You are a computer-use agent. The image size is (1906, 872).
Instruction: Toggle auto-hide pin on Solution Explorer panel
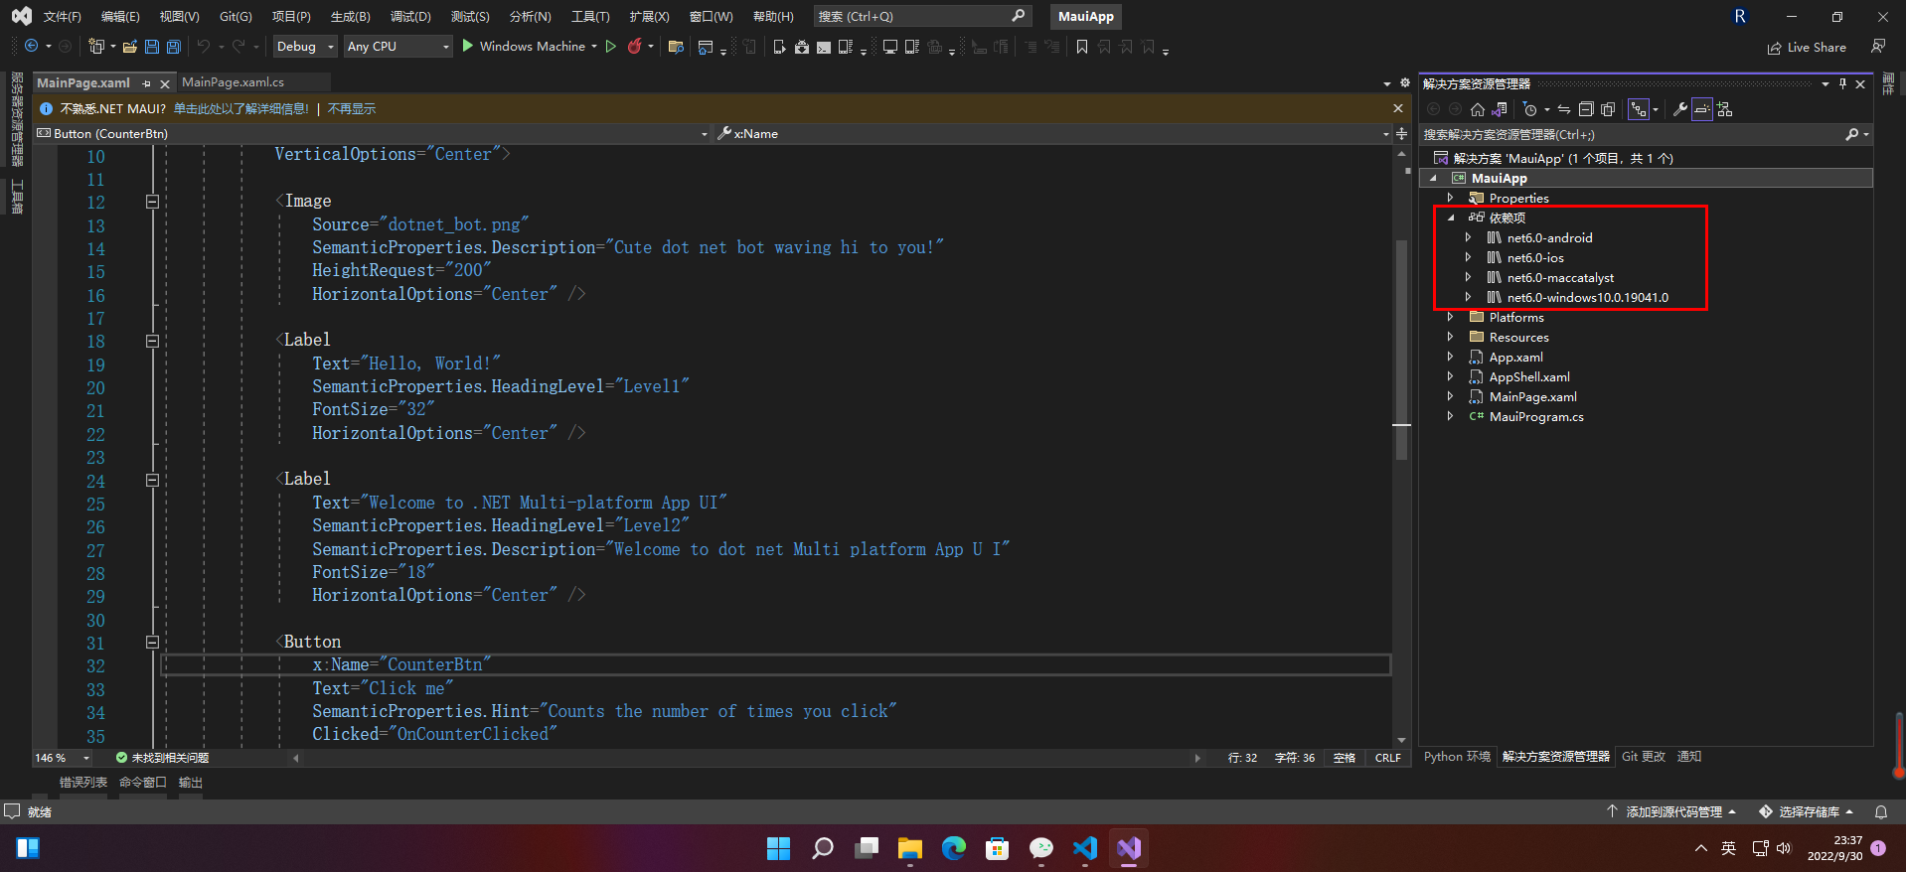pyautogui.click(x=1842, y=83)
